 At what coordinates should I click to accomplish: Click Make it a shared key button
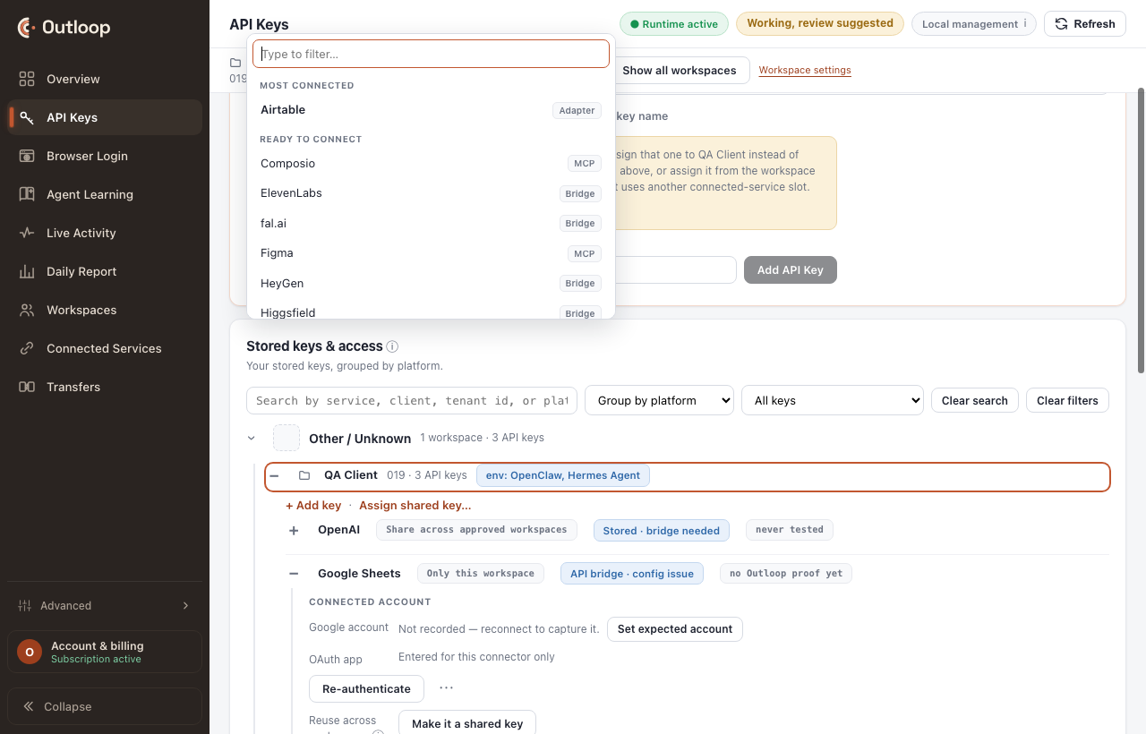click(467, 723)
